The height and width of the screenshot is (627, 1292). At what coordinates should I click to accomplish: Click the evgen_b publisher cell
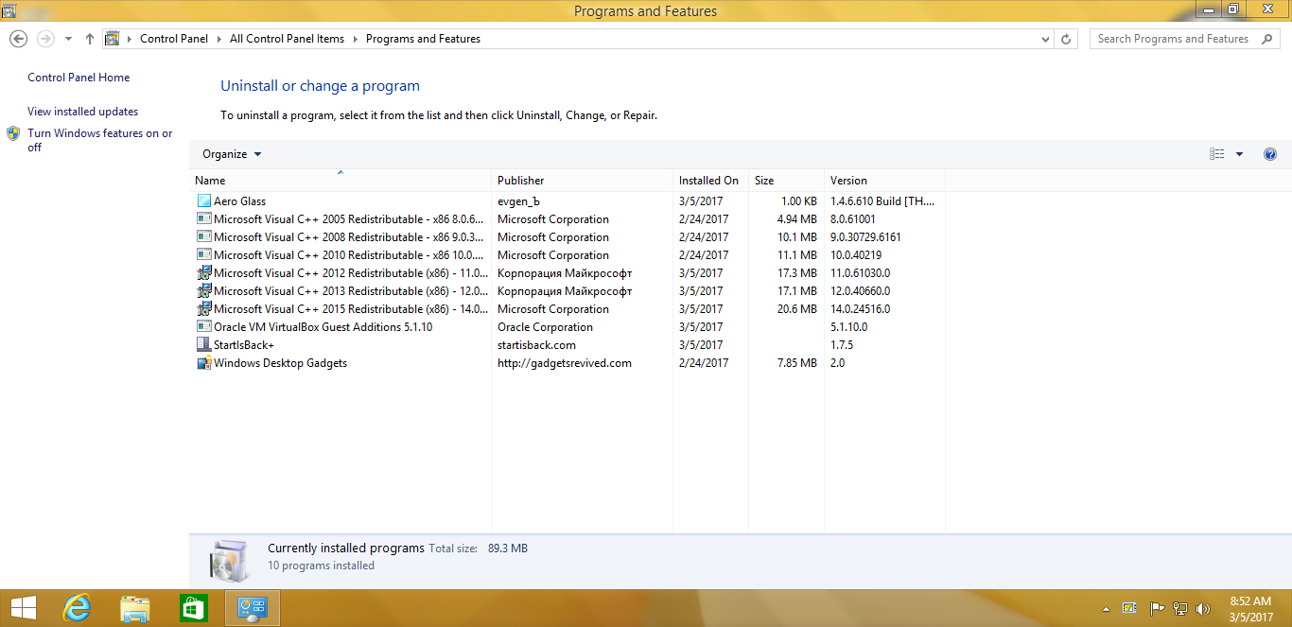[x=520, y=201]
